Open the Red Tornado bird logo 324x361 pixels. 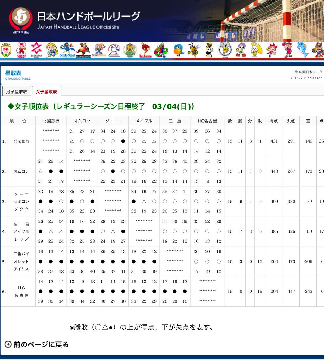(x=145, y=50)
